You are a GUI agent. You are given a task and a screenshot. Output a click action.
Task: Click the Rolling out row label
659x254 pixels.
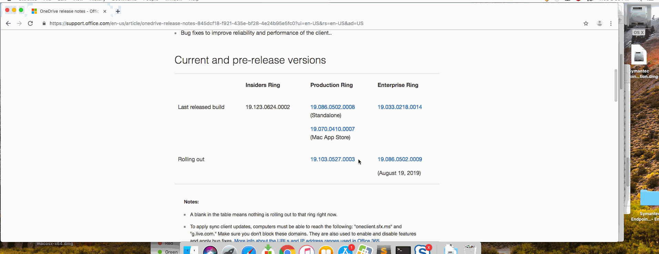point(191,159)
